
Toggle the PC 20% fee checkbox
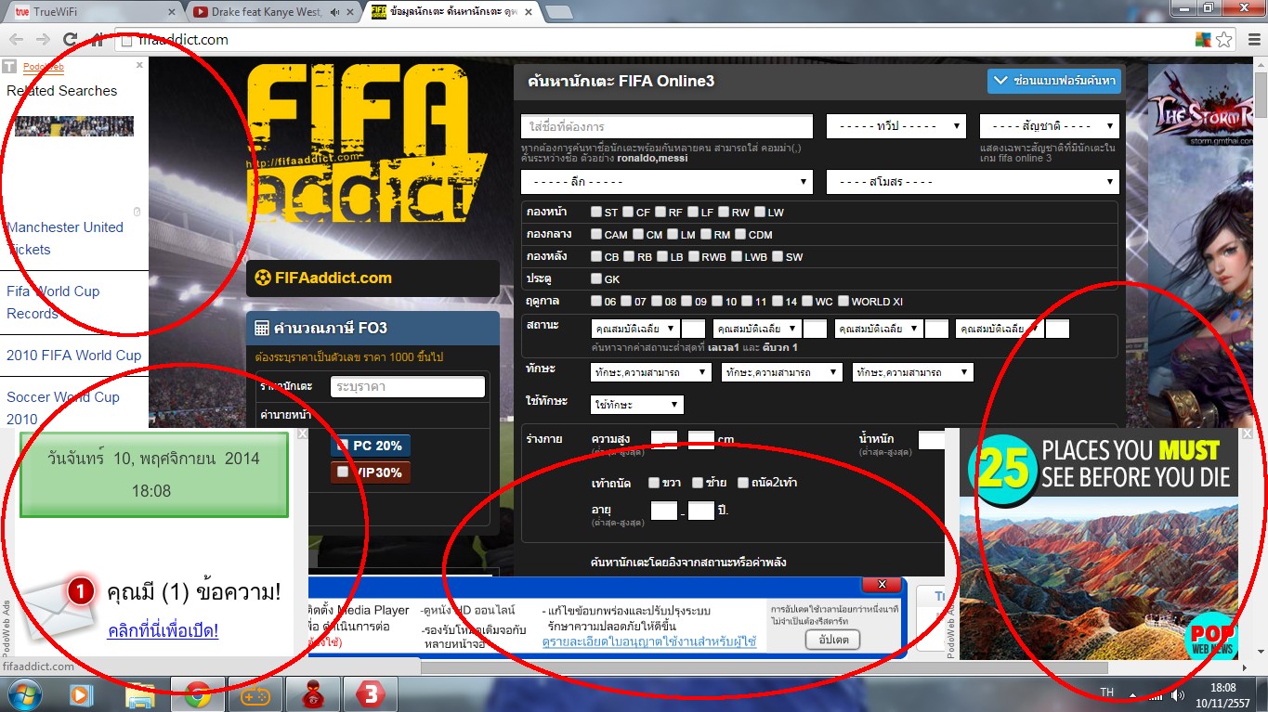tap(343, 446)
